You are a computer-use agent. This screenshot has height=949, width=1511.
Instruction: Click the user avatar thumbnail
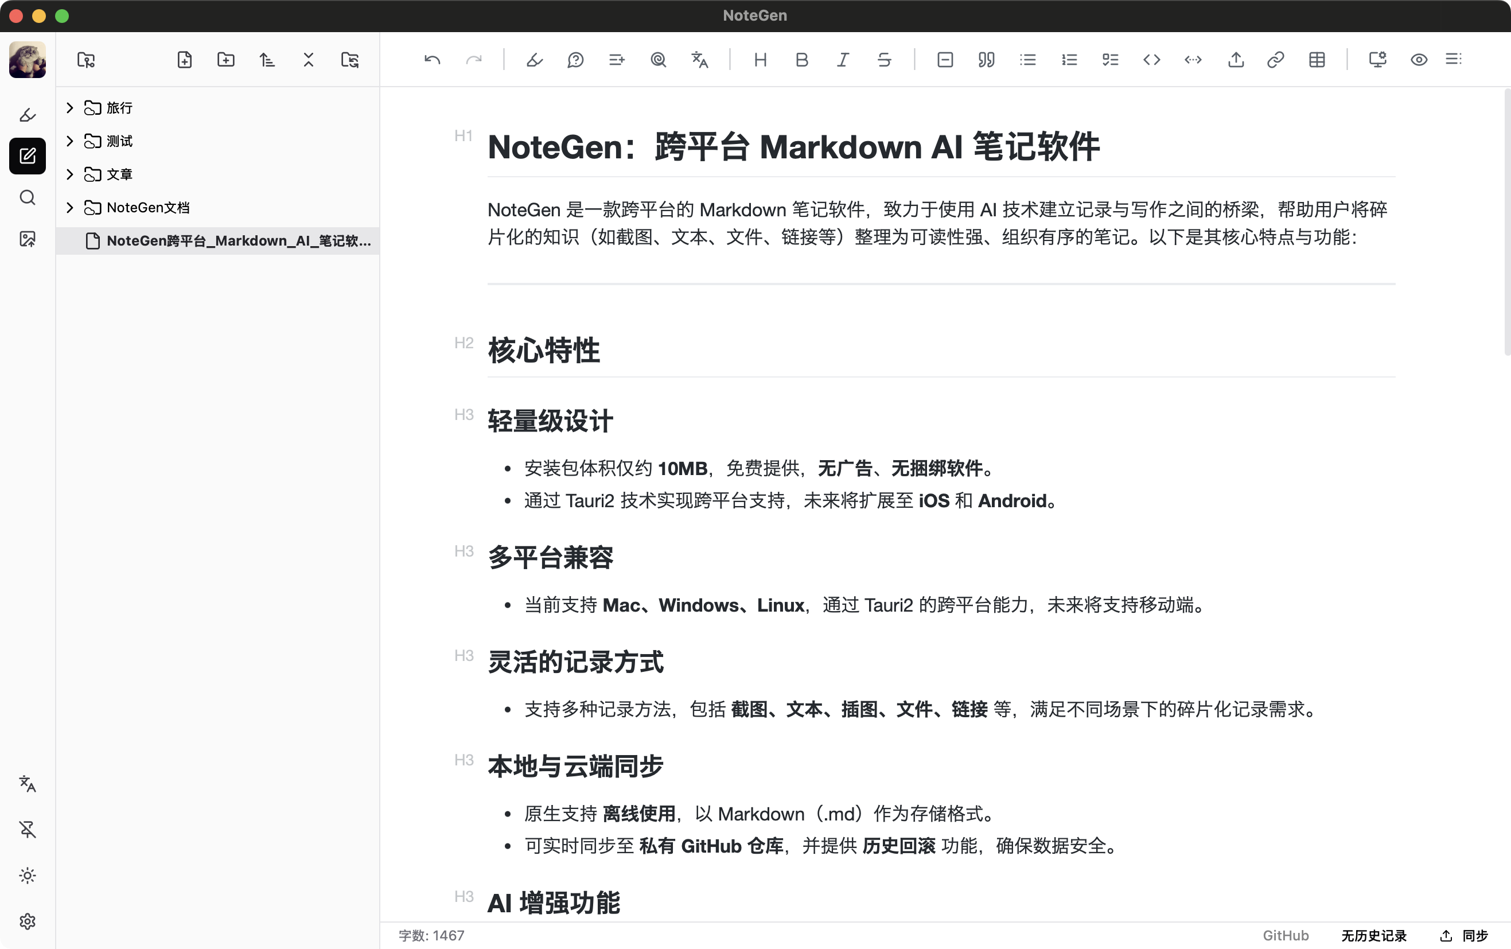click(x=28, y=60)
